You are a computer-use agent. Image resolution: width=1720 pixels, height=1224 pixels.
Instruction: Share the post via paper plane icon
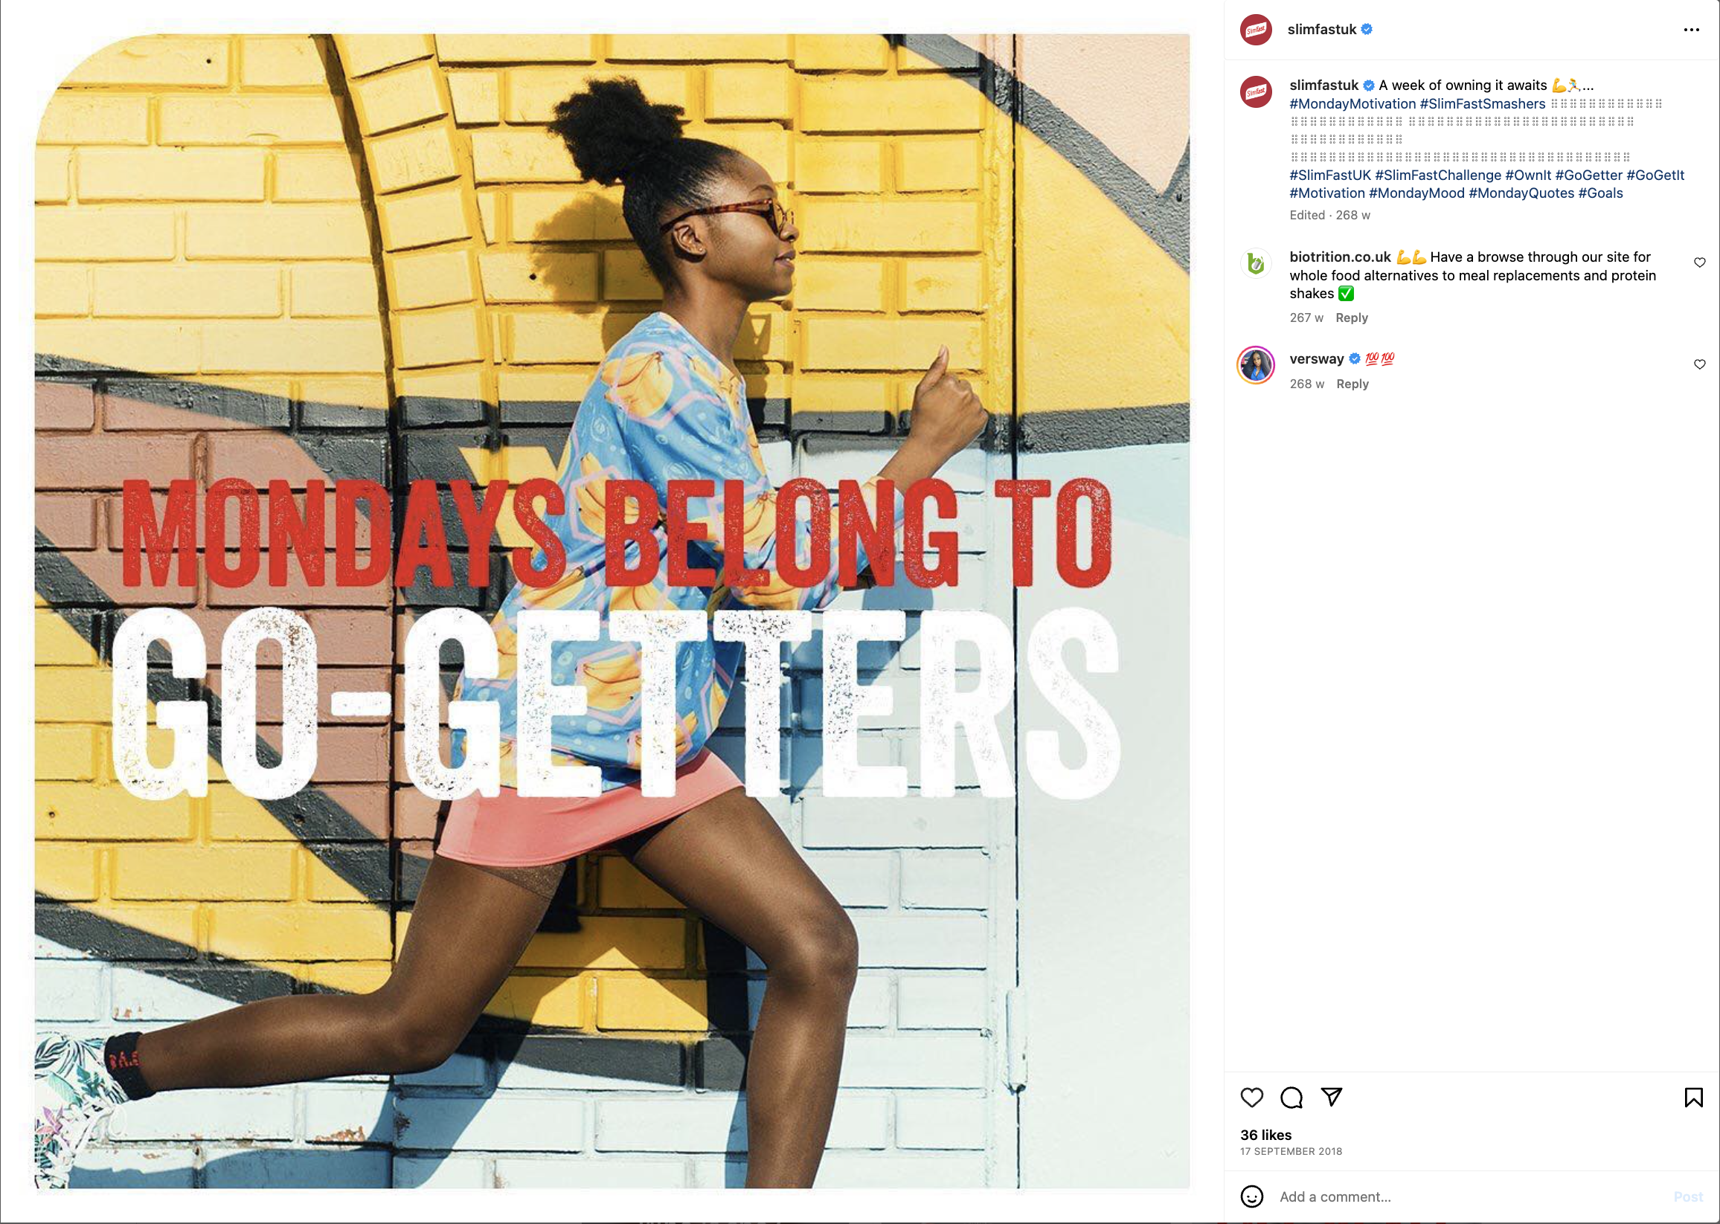[1332, 1097]
